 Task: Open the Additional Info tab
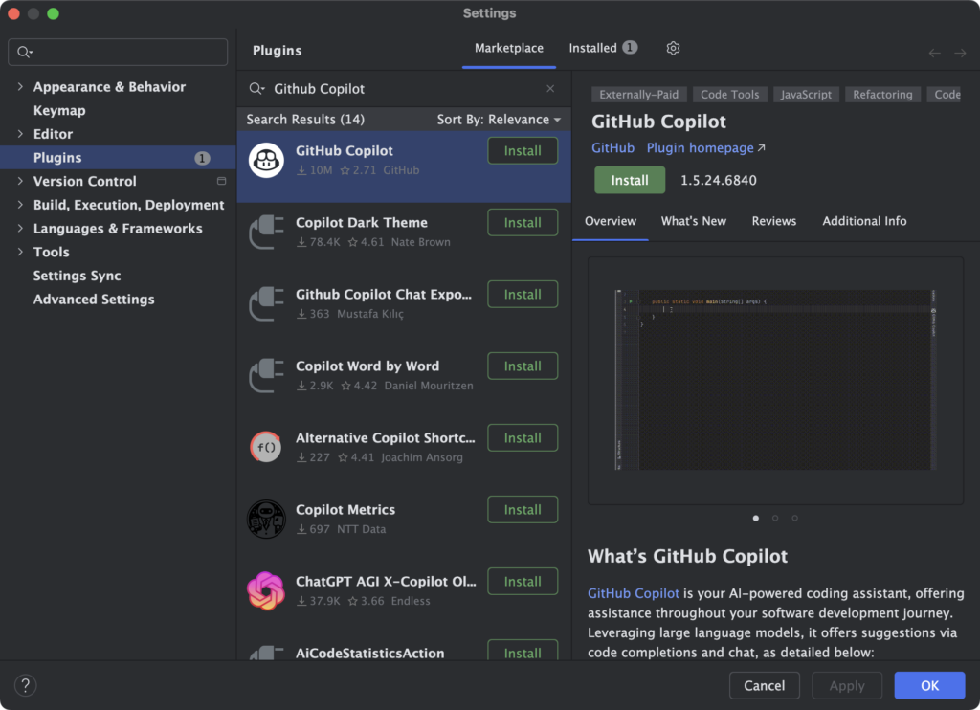[864, 221]
